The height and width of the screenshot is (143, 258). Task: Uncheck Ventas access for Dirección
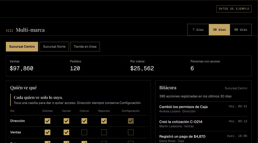pos(66,121)
